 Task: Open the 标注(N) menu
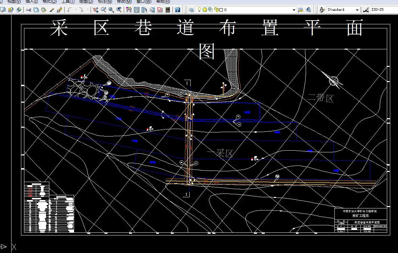[x=105, y=2]
